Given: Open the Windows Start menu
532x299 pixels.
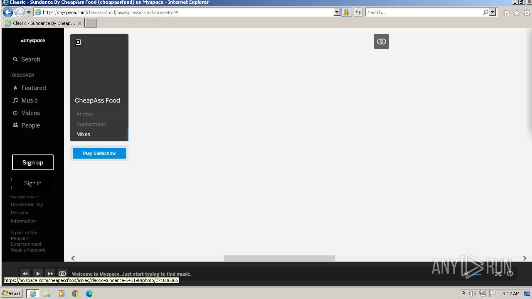Looking at the screenshot, I should (x=12, y=293).
